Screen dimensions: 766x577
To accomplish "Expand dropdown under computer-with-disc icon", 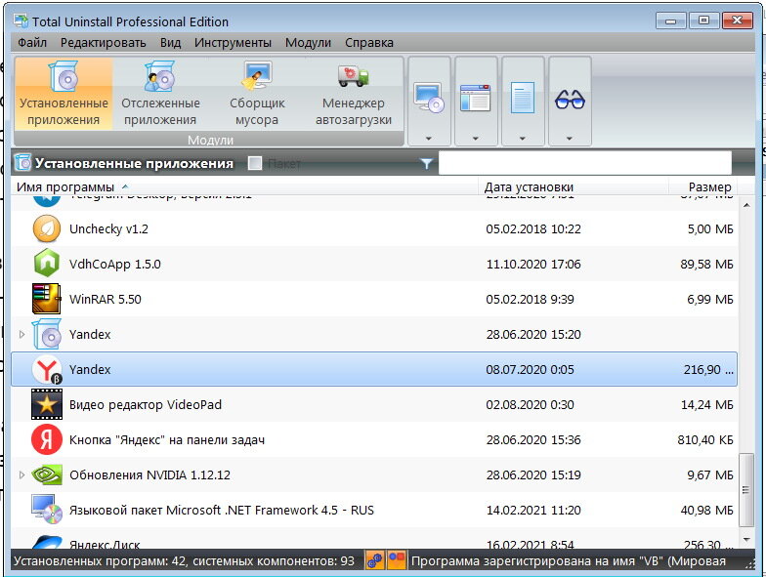I will click(x=428, y=139).
